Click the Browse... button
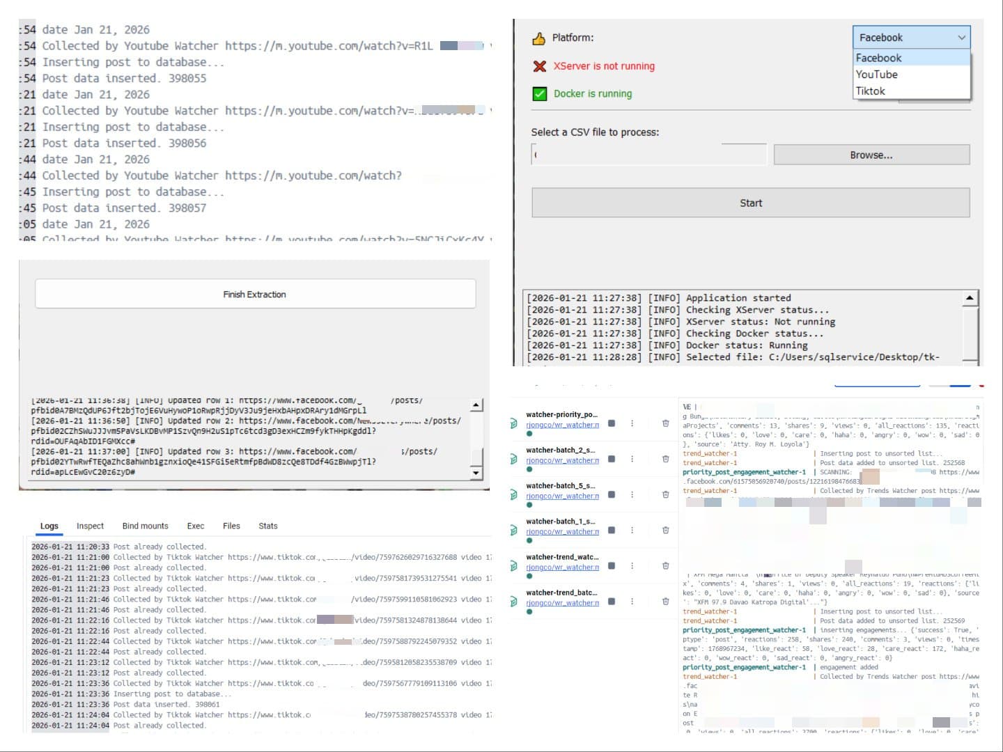This screenshot has height=752, width=1003. (871, 155)
